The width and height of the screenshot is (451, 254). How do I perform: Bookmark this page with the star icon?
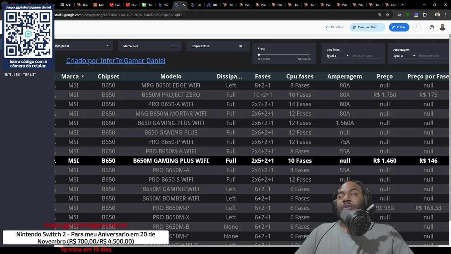(388, 15)
